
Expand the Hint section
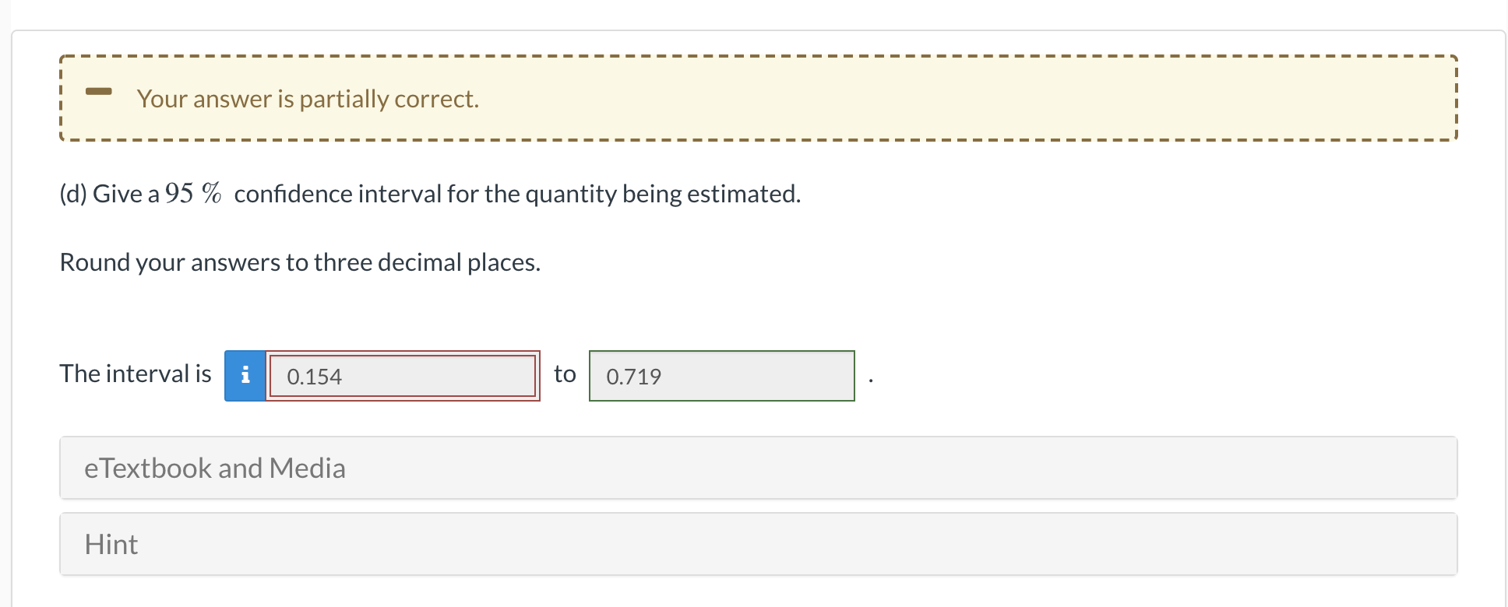758,544
